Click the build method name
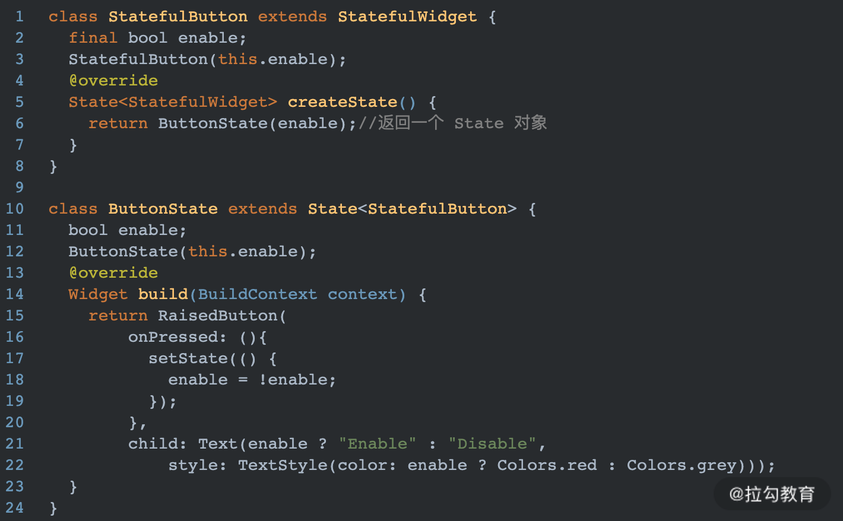Image resolution: width=843 pixels, height=521 pixels. tap(163, 294)
